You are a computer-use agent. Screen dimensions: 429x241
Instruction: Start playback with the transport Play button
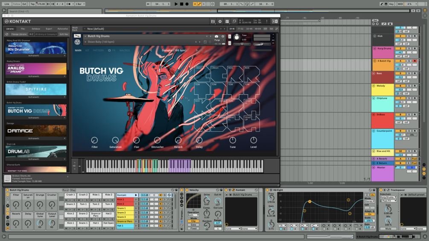pos(176,4)
